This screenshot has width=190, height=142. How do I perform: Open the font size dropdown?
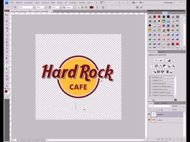coord(61,7)
